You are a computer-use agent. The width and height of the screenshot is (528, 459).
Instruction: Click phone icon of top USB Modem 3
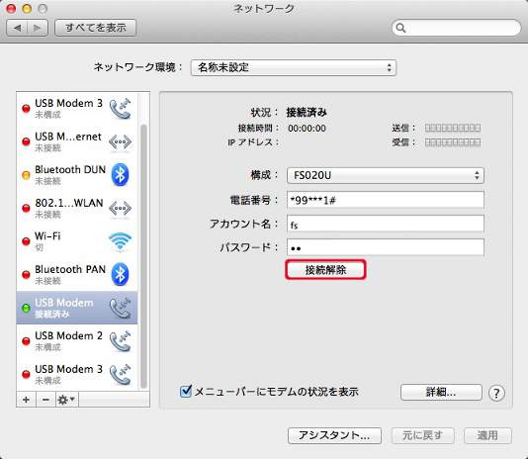pos(121,108)
